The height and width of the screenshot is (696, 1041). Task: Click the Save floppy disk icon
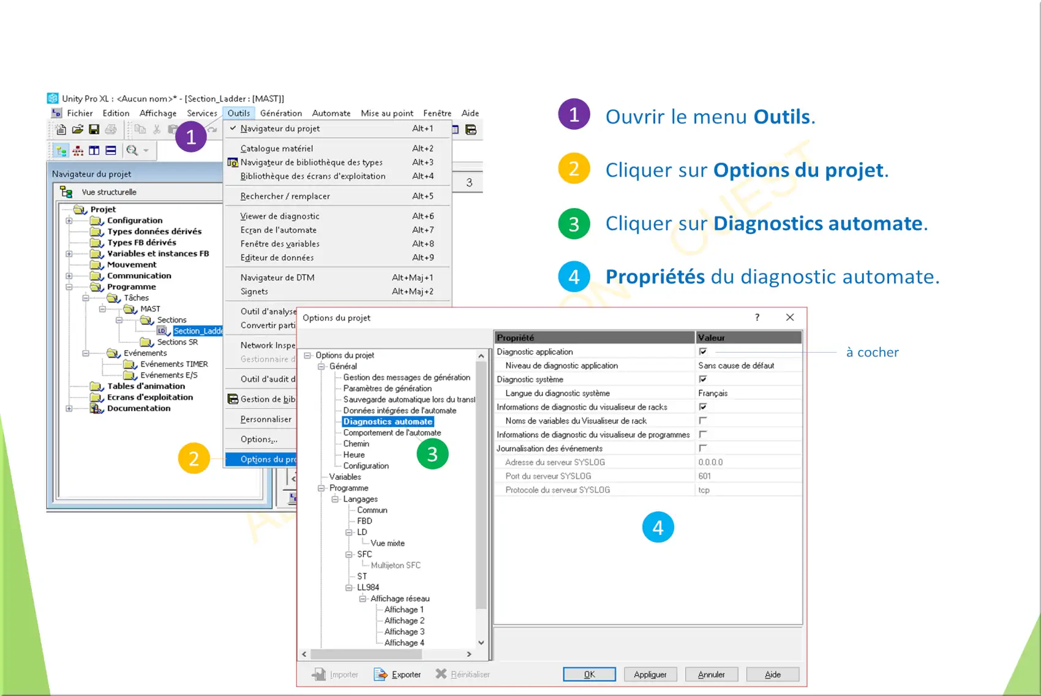(x=94, y=129)
